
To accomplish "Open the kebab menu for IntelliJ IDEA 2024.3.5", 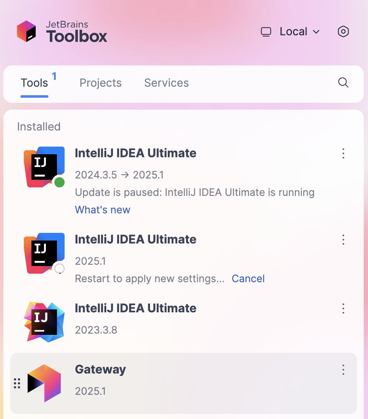I will click(x=343, y=154).
